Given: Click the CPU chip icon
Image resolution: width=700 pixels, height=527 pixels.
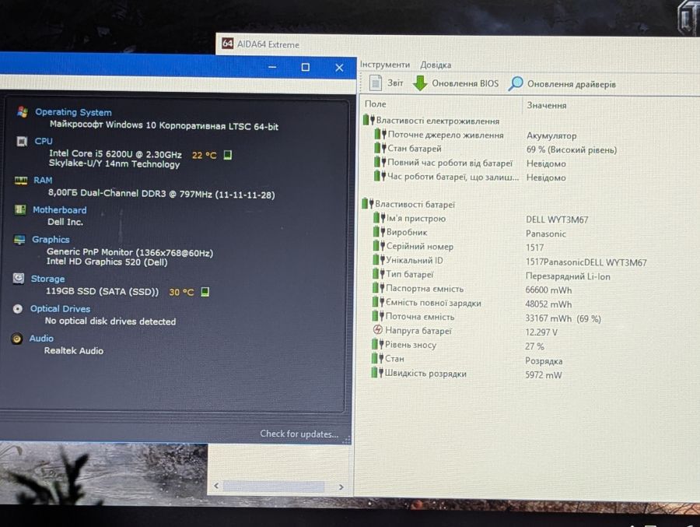Looking at the screenshot, I should pyautogui.click(x=22, y=141).
